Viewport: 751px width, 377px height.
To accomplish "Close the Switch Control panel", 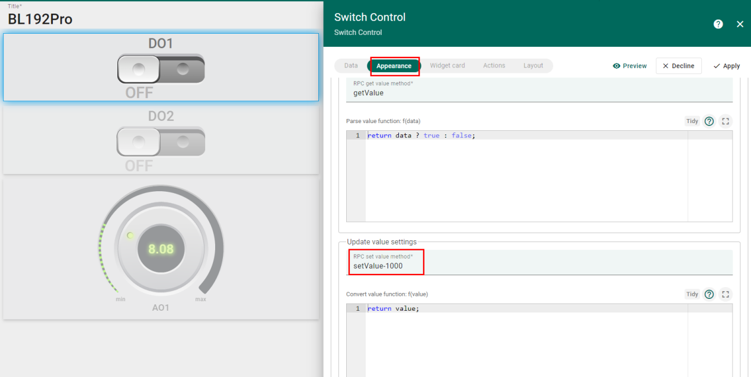I will (740, 24).
